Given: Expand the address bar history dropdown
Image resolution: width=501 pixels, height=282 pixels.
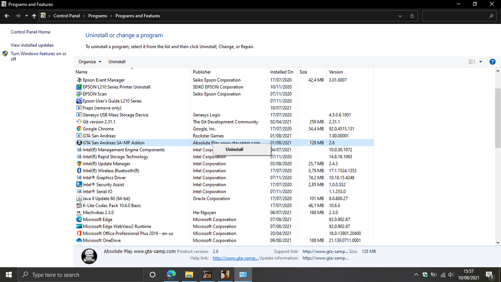Looking at the screenshot, I should [x=400, y=16].
